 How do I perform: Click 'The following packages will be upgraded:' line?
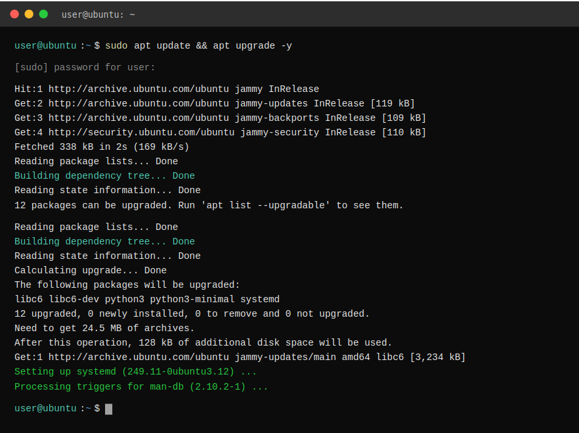pyautogui.click(x=127, y=285)
